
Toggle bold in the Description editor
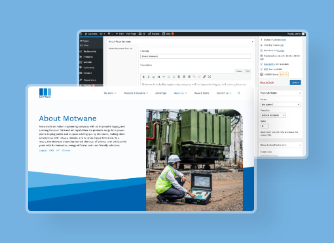pyautogui.click(x=143, y=77)
